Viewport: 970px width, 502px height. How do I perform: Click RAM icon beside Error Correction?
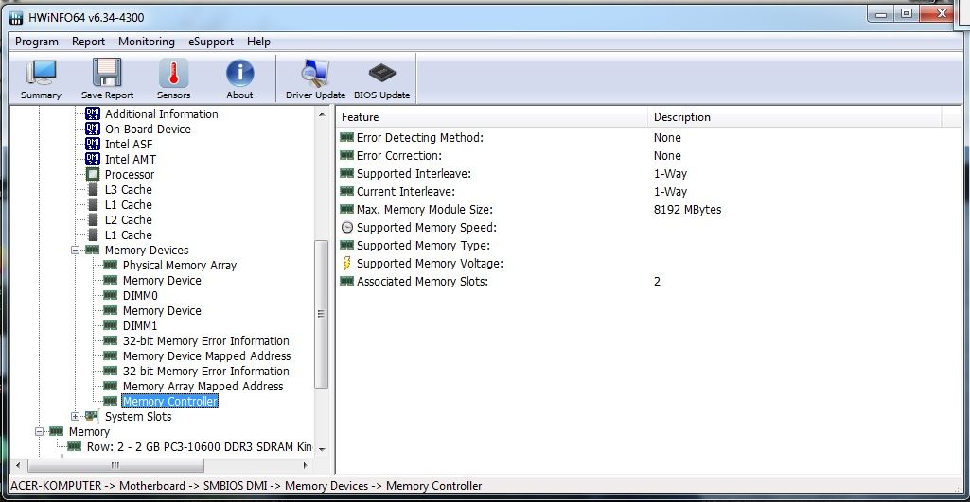click(x=347, y=156)
